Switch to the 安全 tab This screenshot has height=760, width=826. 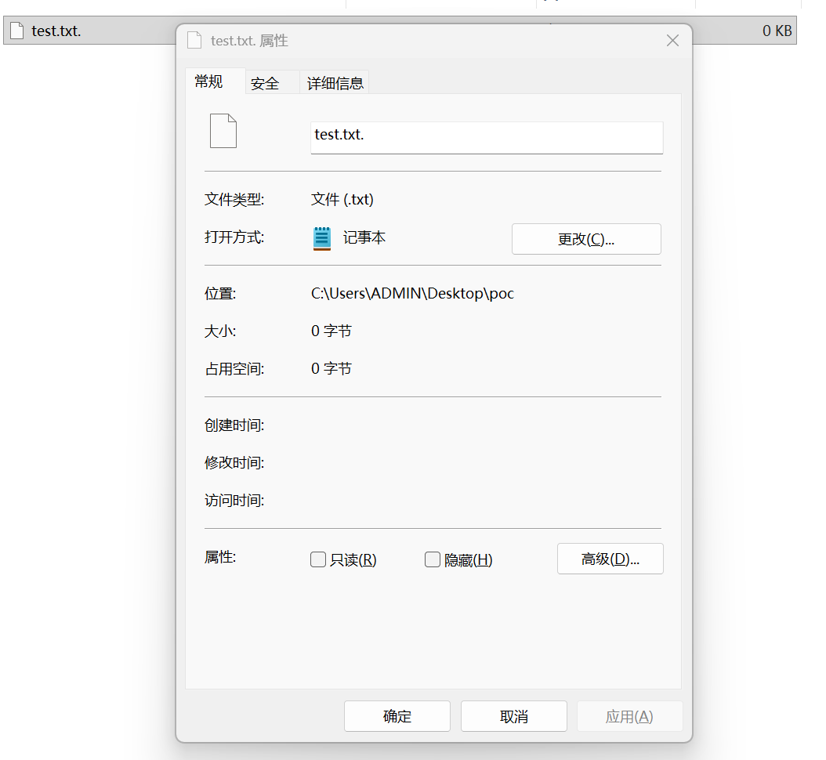pyautogui.click(x=265, y=84)
